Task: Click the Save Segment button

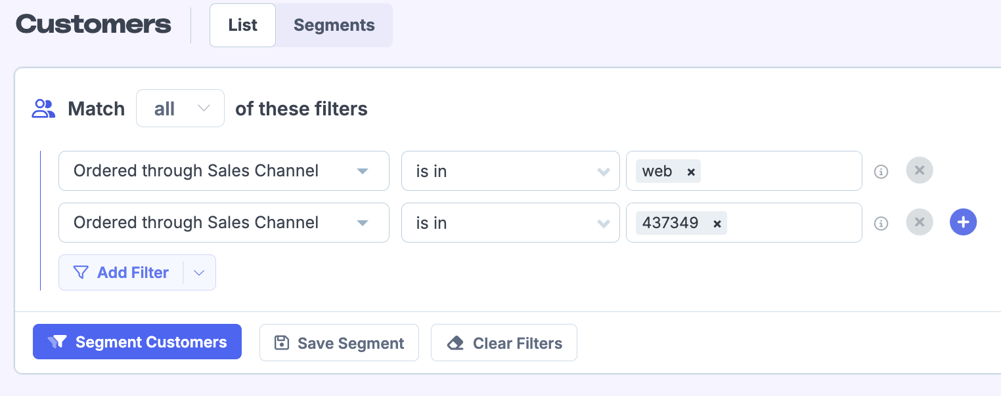Action: point(339,343)
